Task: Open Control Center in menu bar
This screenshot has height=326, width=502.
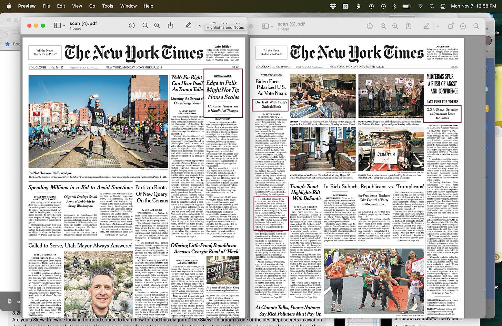Action: (443, 6)
